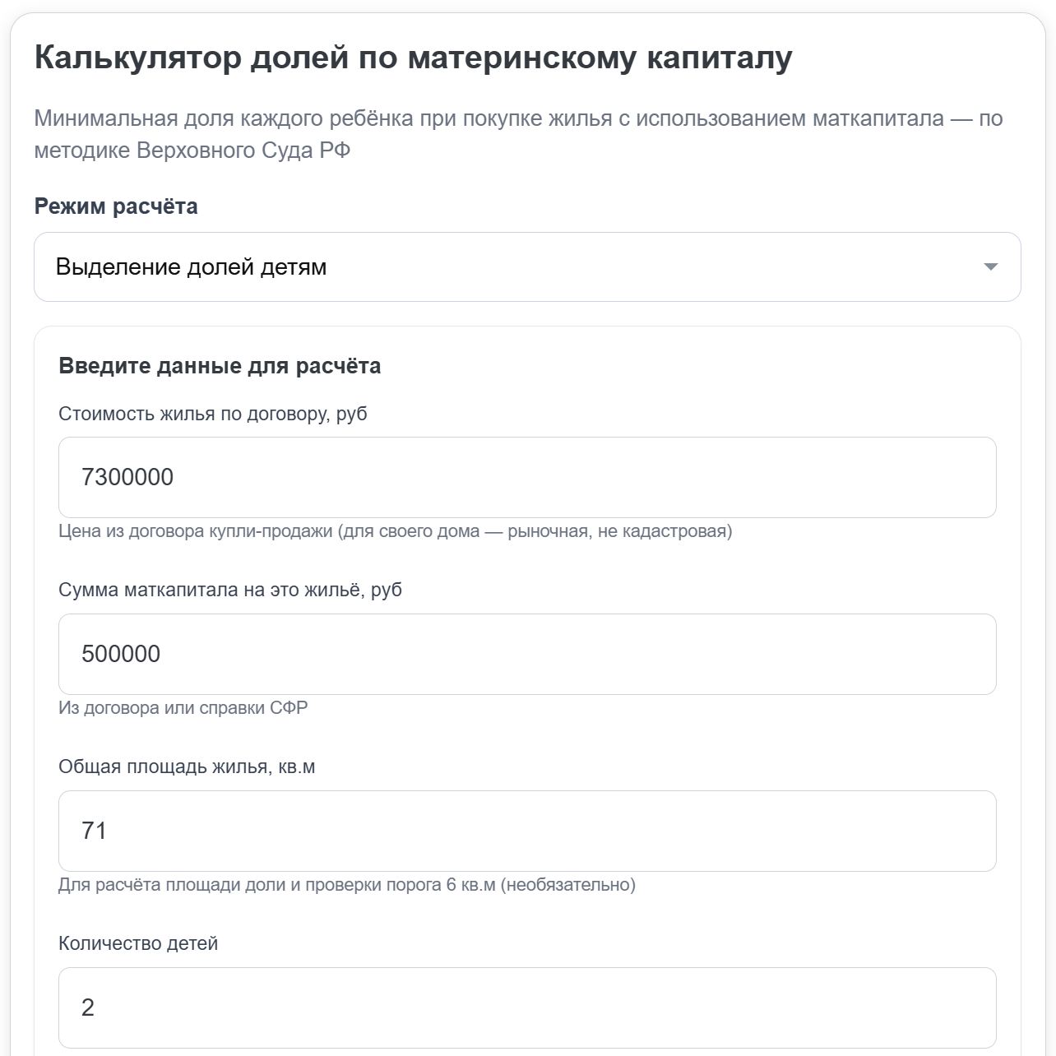The image size is (1056, 1056).
Task: Open the 'Выделение долей детям' combo box
Action: [x=527, y=267]
